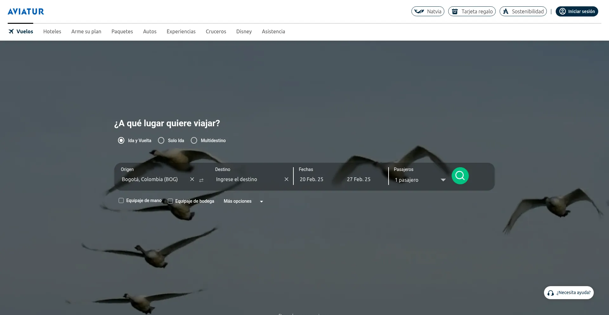Open the Pasajeros dropdown arrow
This screenshot has width=609, height=315.
[x=443, y=180]
